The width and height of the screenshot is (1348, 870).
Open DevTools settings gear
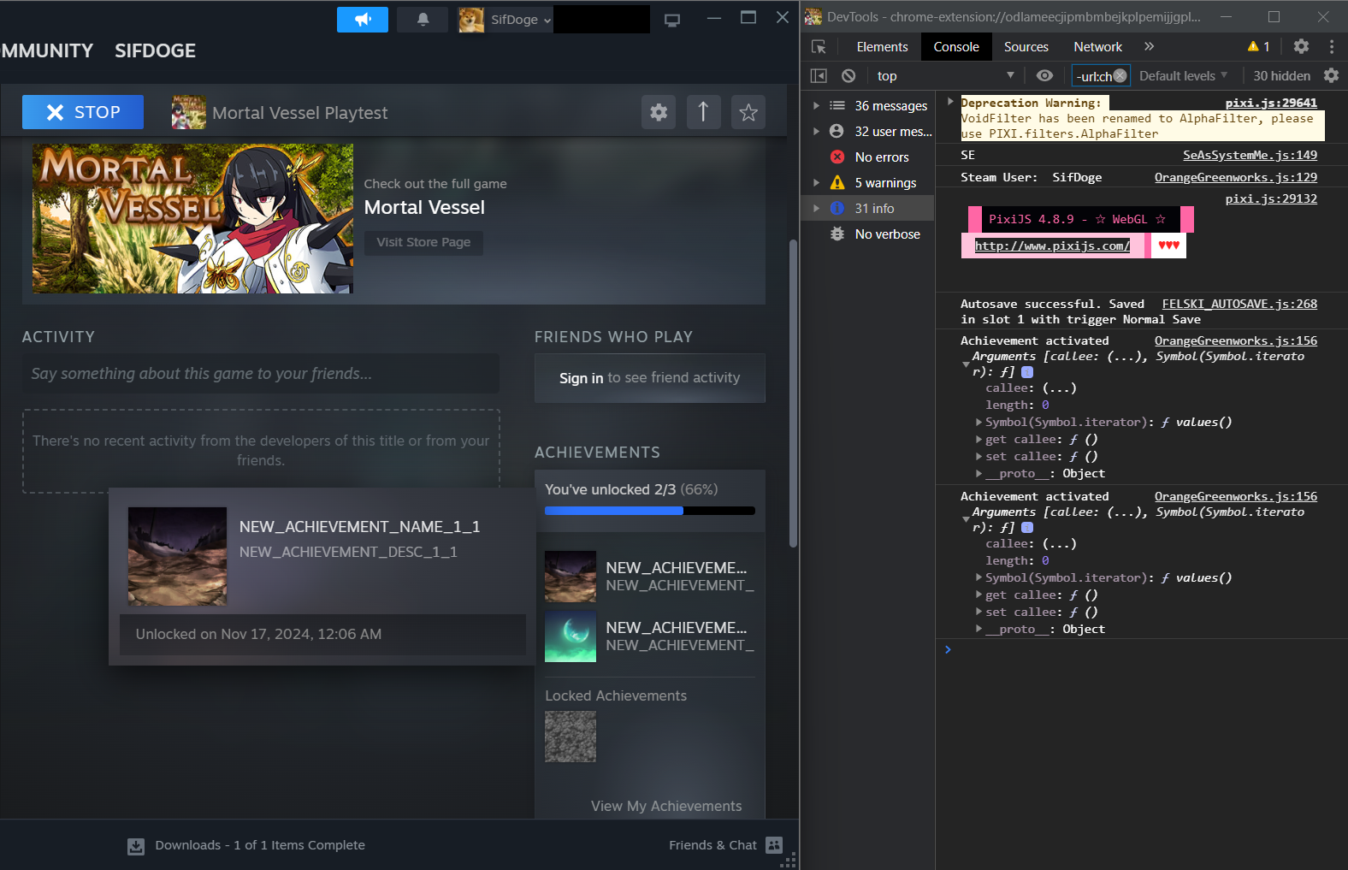[1301, 47]
